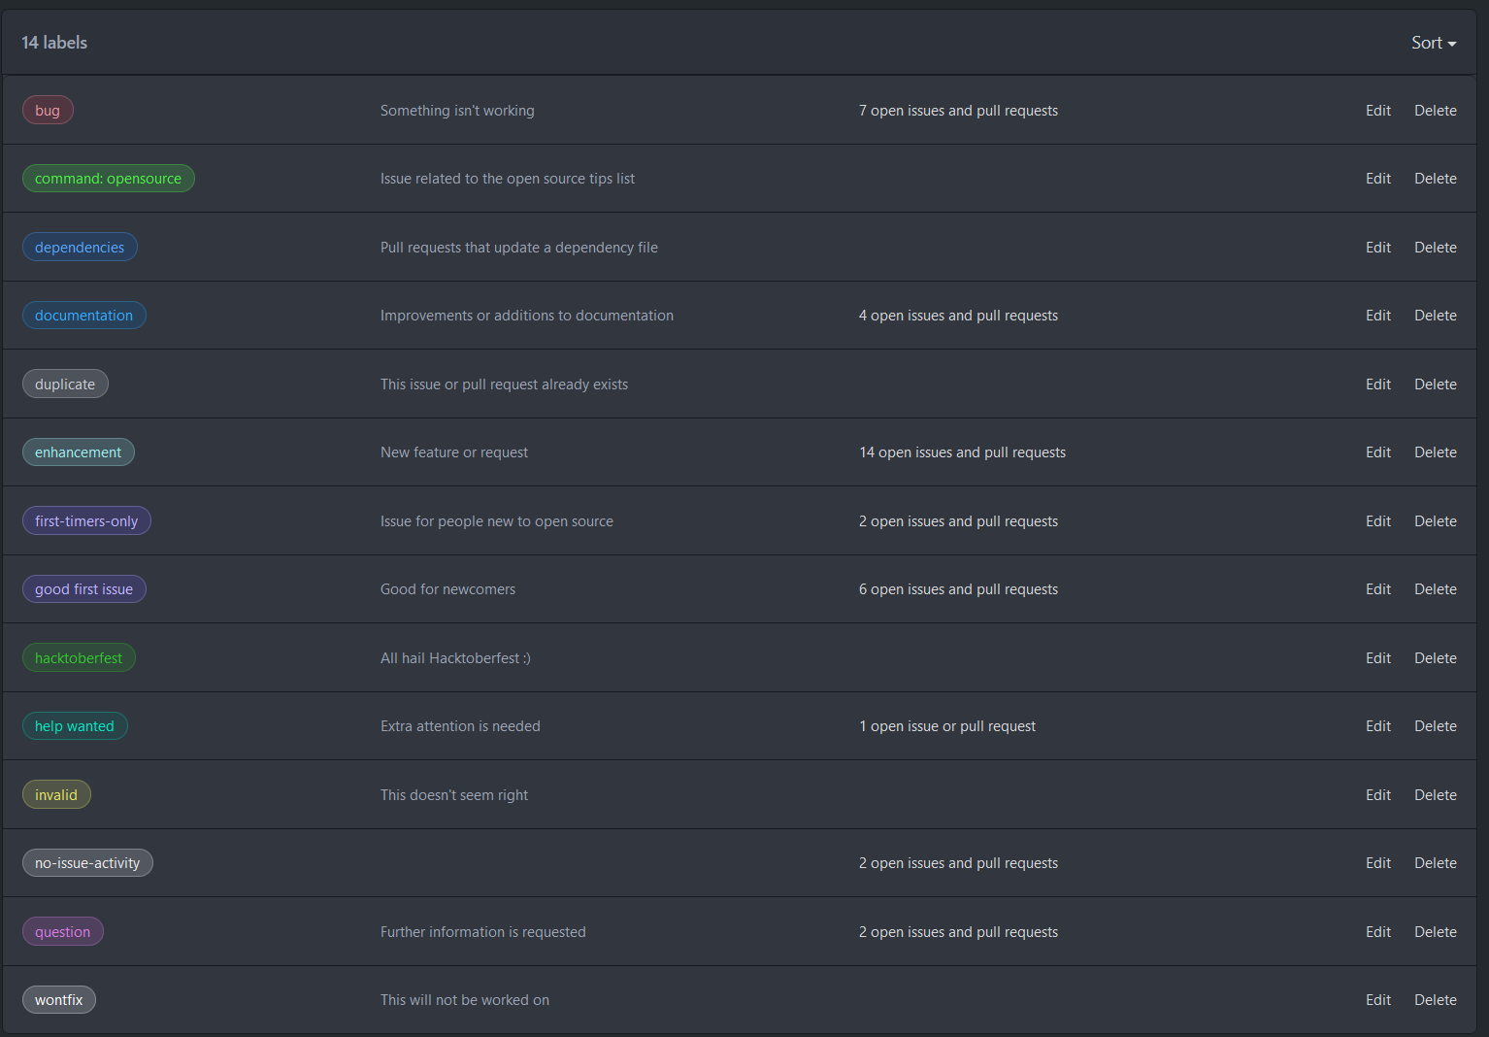The width and height of the screenshot is (1489, 1037).
Task: Open the command: opensource label
Action: click(109, 179)
